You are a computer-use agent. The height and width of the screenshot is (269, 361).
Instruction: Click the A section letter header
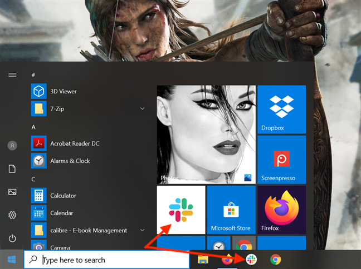(33, 127)
